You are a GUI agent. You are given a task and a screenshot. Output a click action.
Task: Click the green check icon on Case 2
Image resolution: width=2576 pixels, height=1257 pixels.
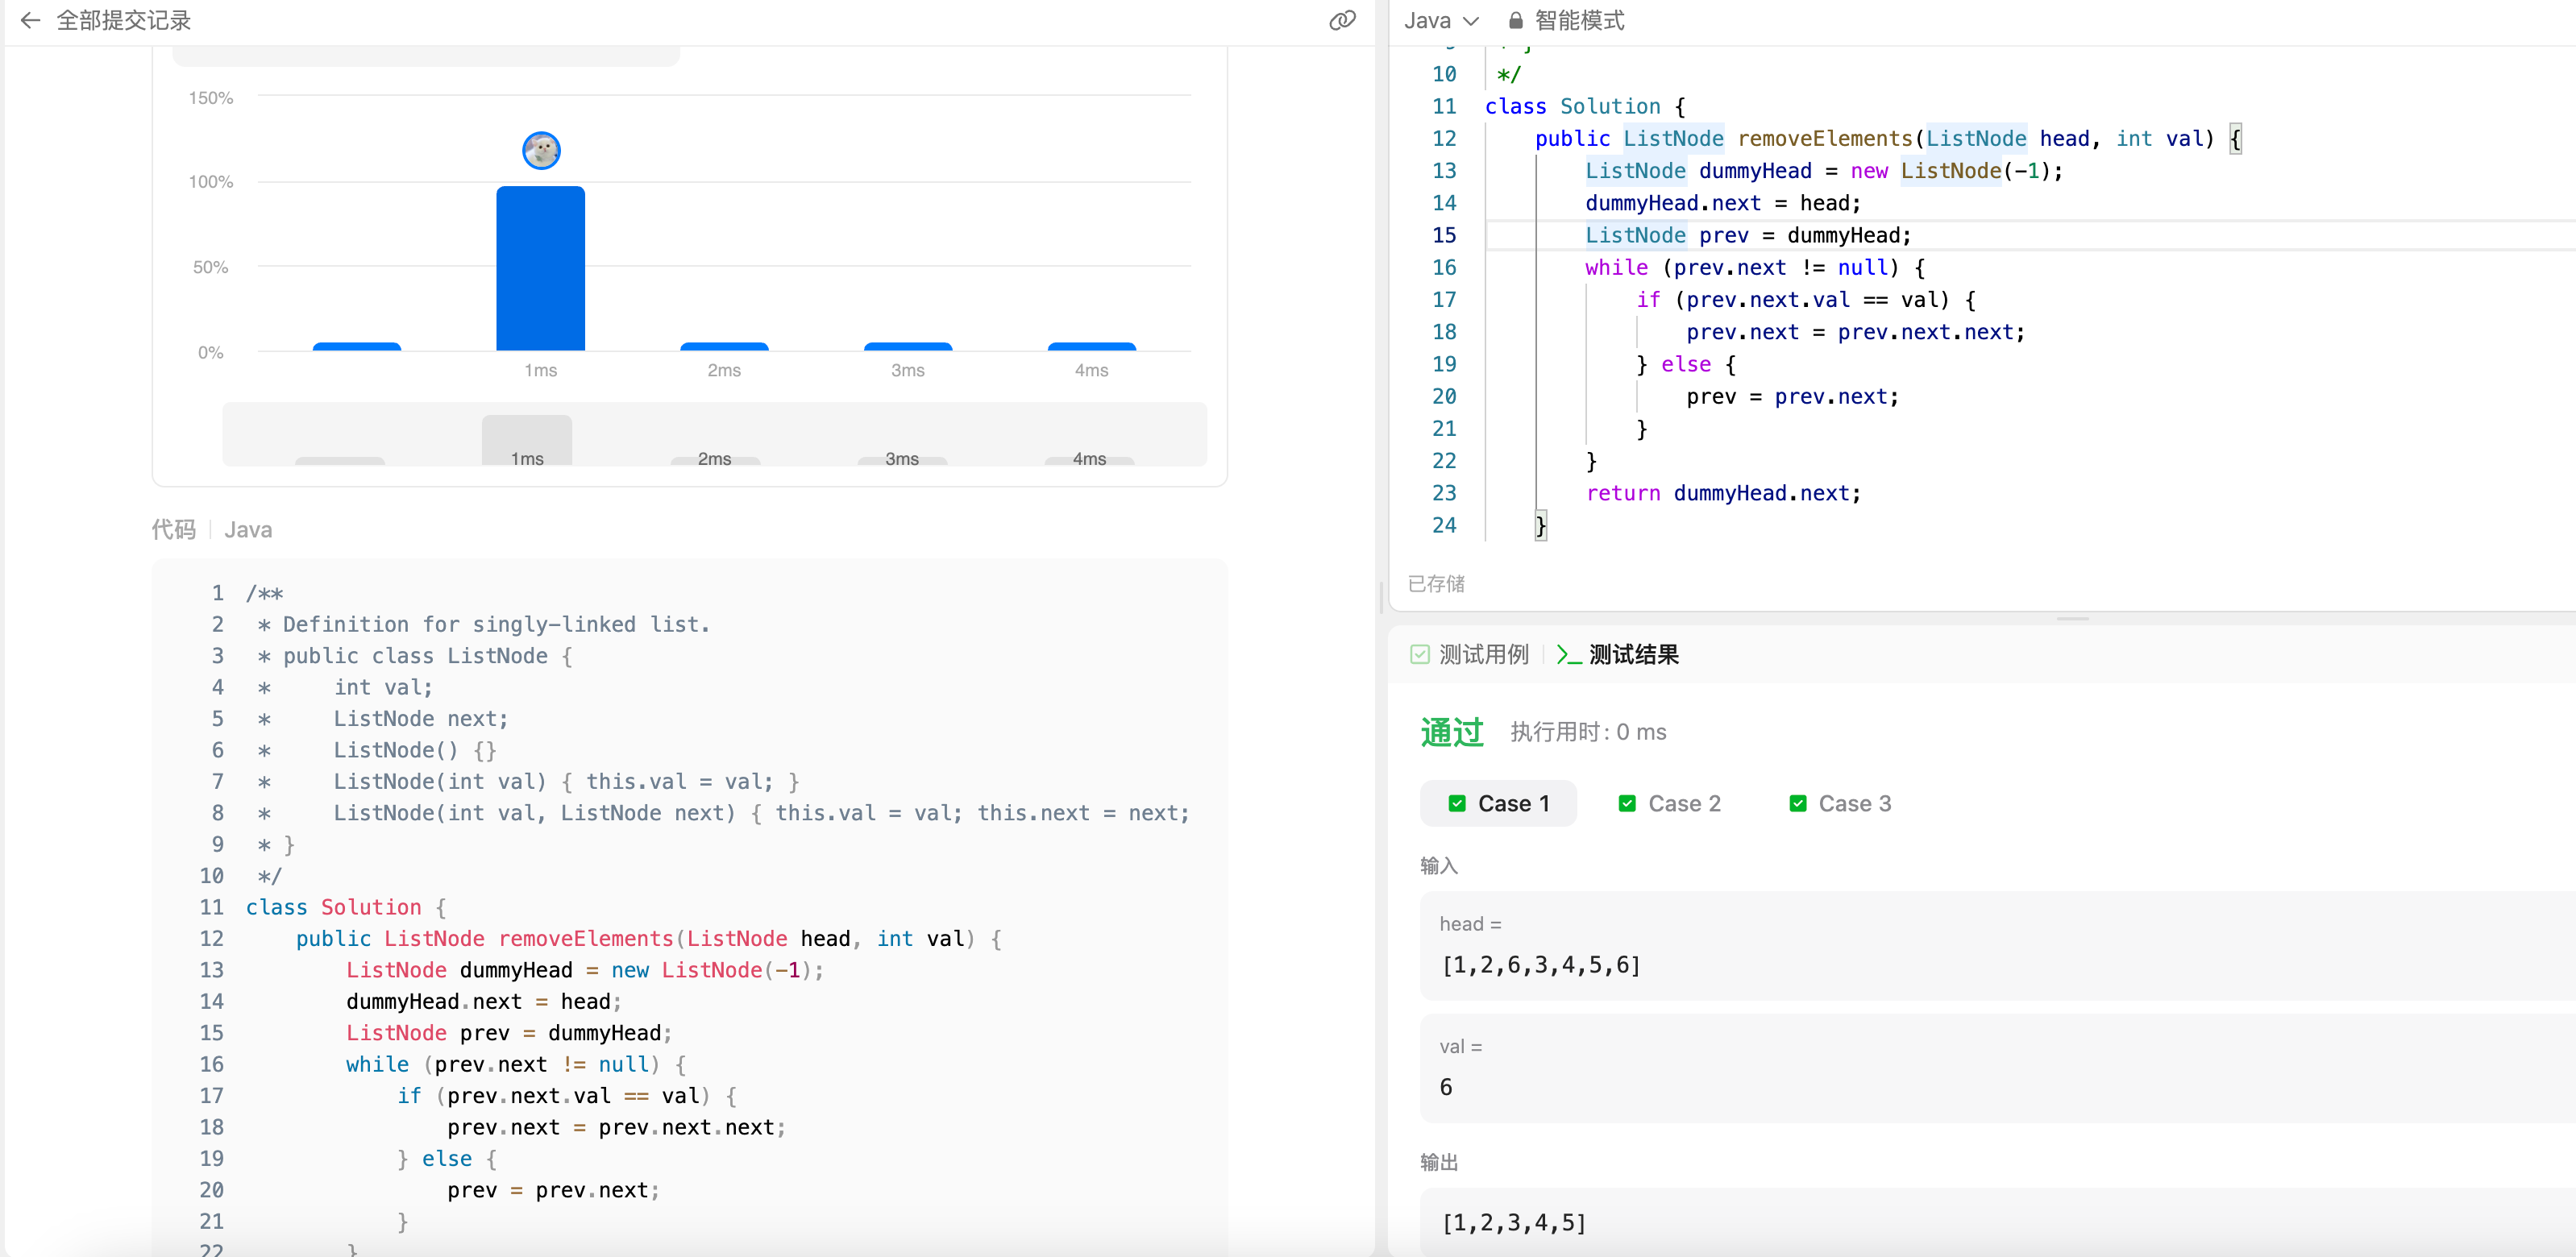click(1627, 804)
